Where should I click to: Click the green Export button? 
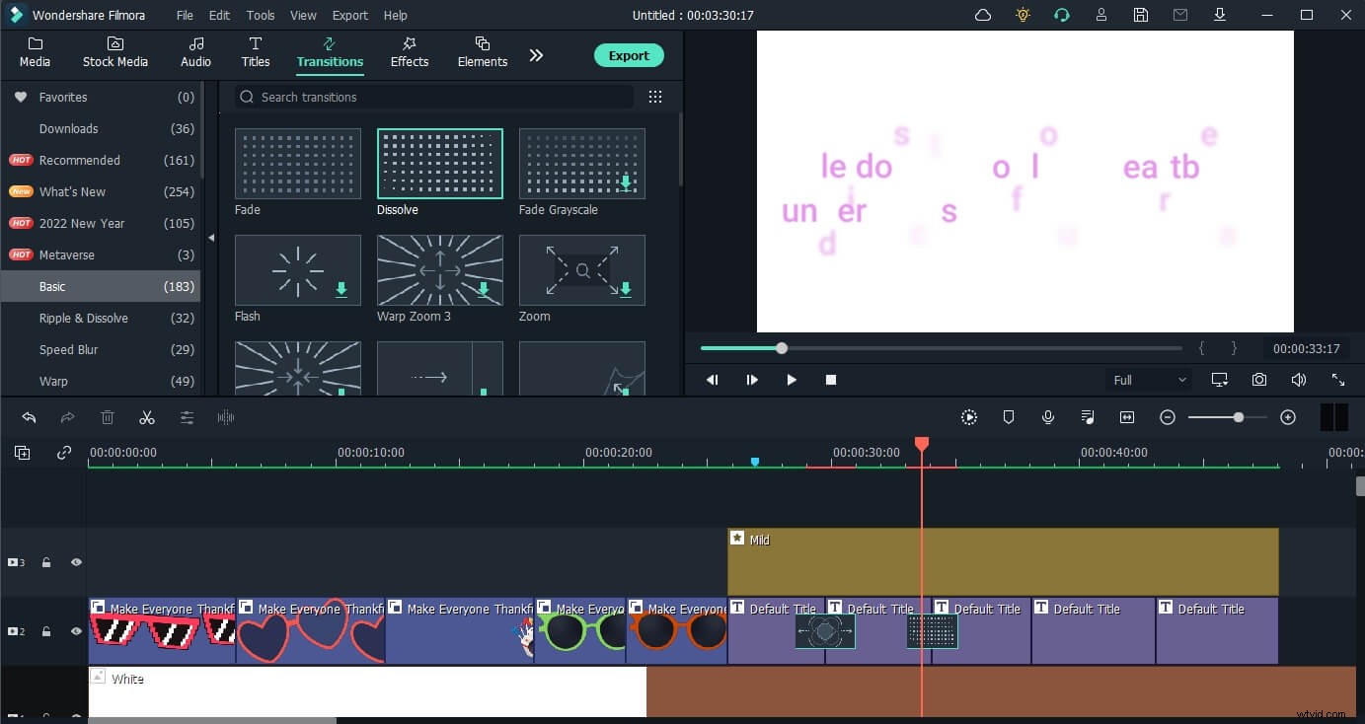[x=629, y=55]
